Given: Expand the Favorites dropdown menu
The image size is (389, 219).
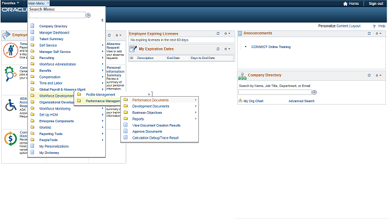Looking at the screenshot, I should click(x=10, y=3).
